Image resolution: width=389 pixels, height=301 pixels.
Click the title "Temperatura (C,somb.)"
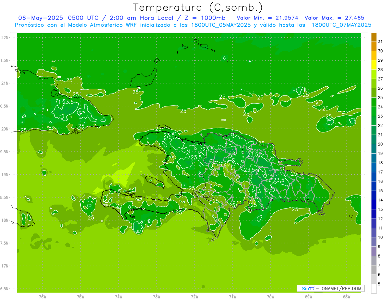tap(198, 7)
